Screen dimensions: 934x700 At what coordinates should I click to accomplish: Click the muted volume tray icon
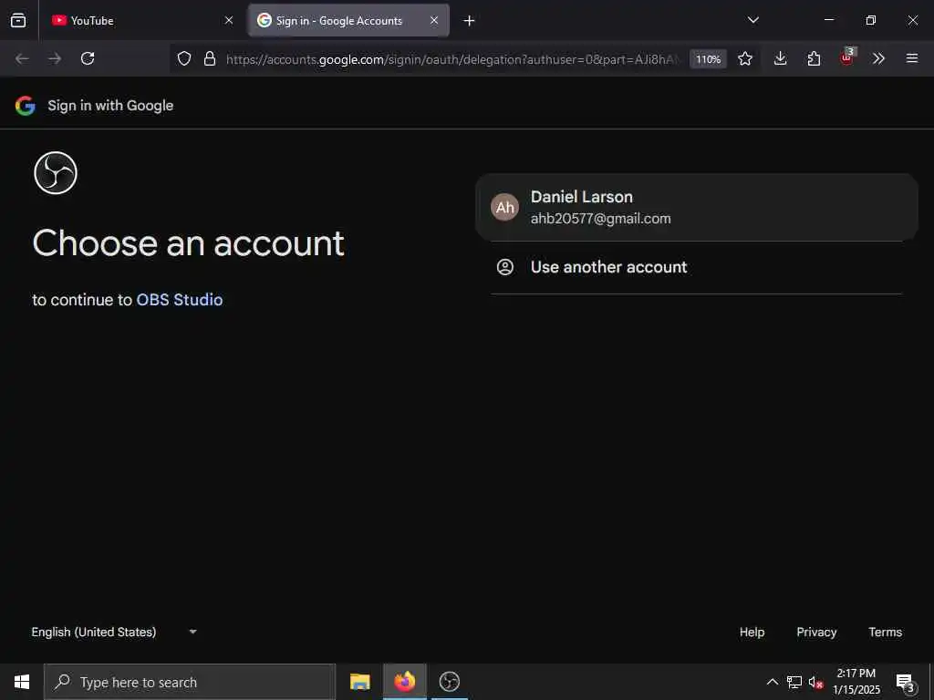coord(815,682)
